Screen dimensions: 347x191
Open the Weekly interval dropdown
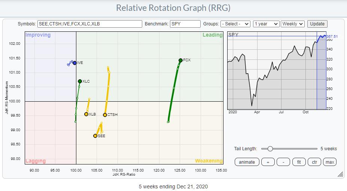coord(293,24)
